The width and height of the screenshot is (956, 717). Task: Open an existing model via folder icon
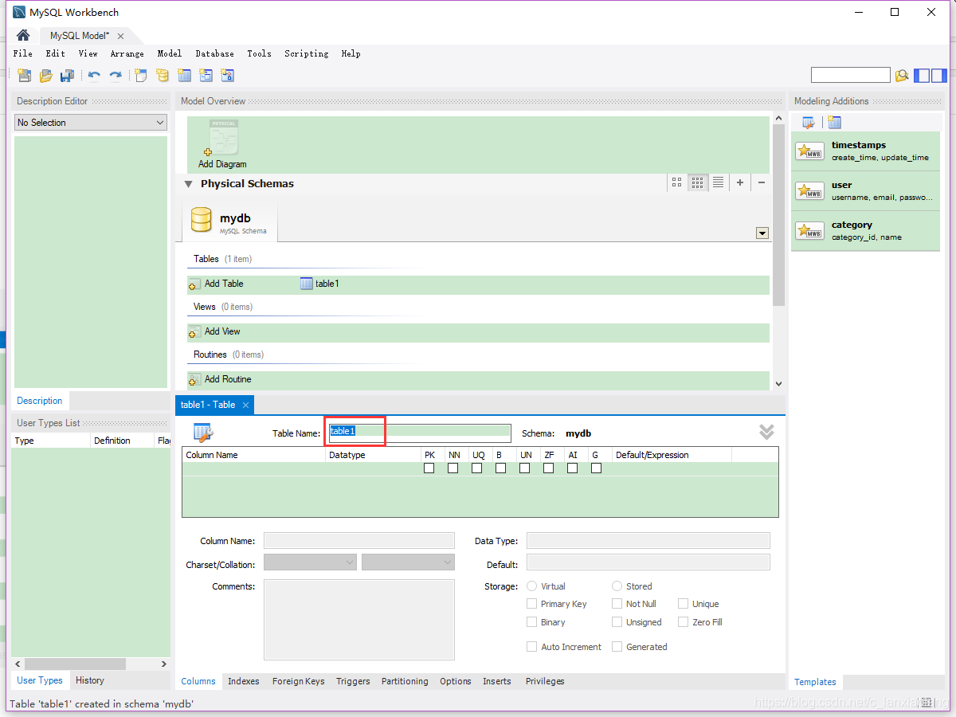click(46, 76)
